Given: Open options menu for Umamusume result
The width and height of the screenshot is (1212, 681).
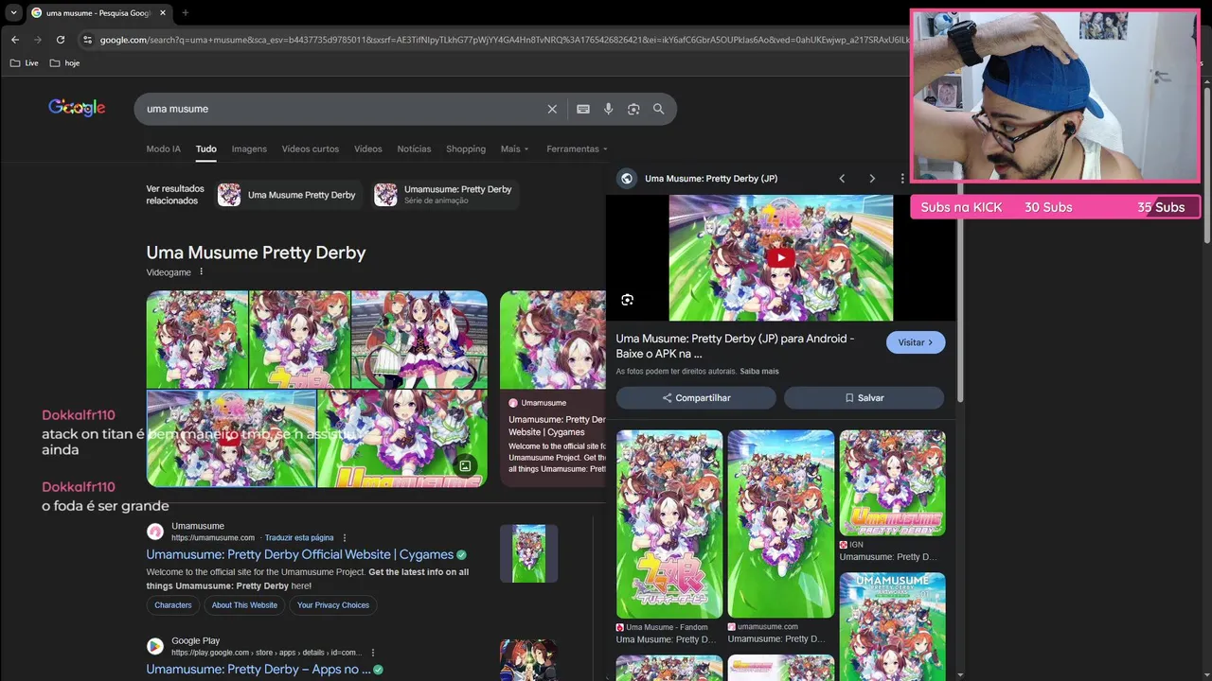Looking at the screenshot, I should (345, 538).
